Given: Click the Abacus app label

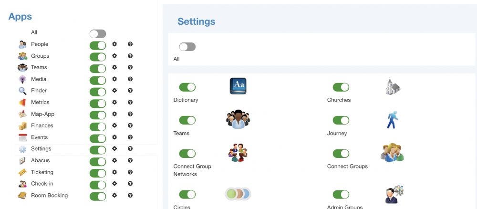Looking at the screenshot, I should [x=40, y=160].
